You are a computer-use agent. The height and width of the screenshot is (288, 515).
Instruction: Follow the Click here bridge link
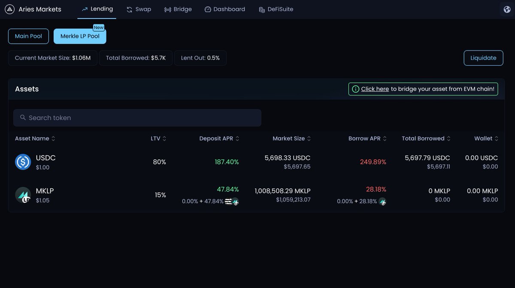375,89
